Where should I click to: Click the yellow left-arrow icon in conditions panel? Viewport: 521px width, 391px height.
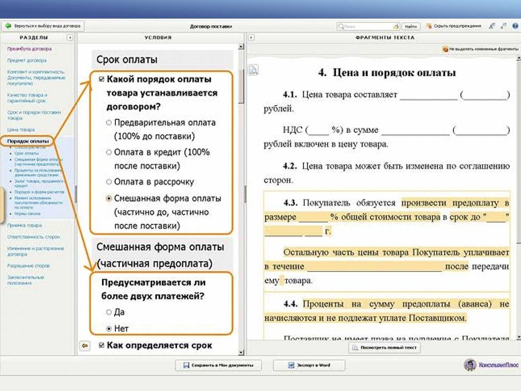(85, 346)
